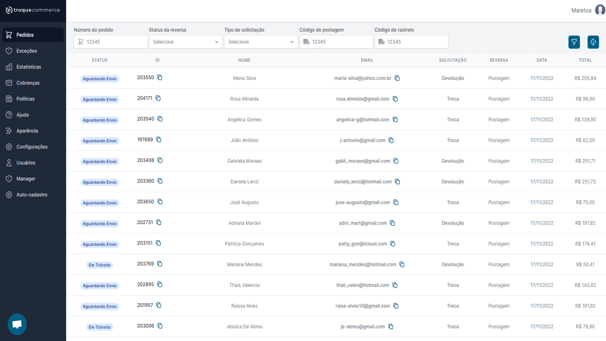Click the export/download icon next to the filter
The height and width of the screenshot is (341, 606).
click(x=593, y=42)
